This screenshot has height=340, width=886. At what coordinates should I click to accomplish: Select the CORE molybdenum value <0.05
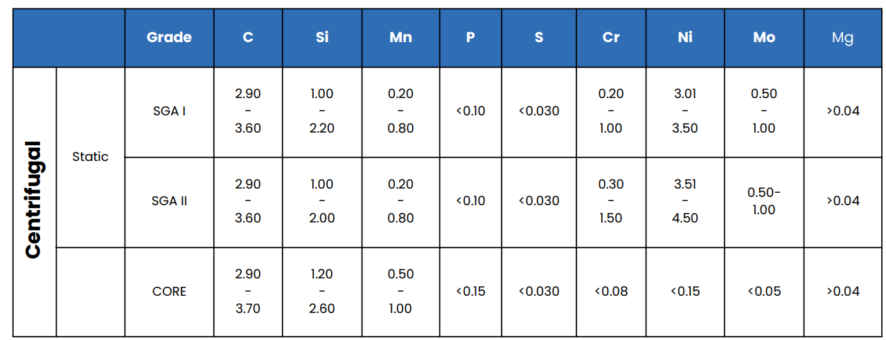[764, 292]
